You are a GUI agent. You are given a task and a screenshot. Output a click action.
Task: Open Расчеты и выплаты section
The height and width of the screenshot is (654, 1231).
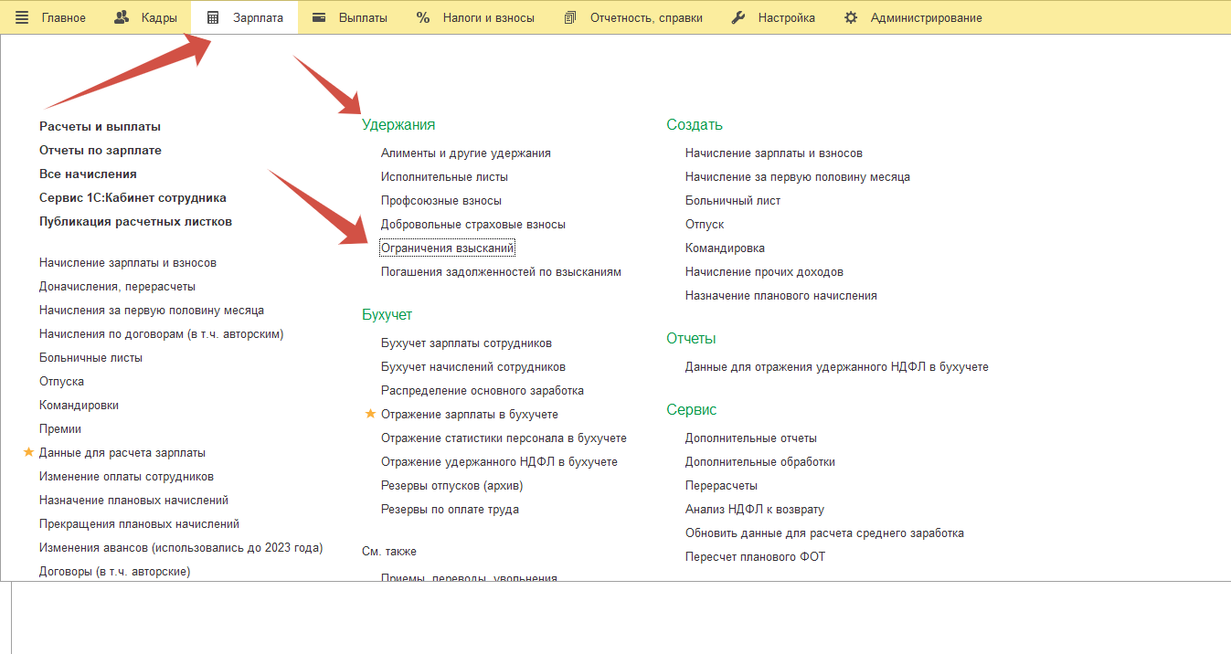[x=100, y=127]
